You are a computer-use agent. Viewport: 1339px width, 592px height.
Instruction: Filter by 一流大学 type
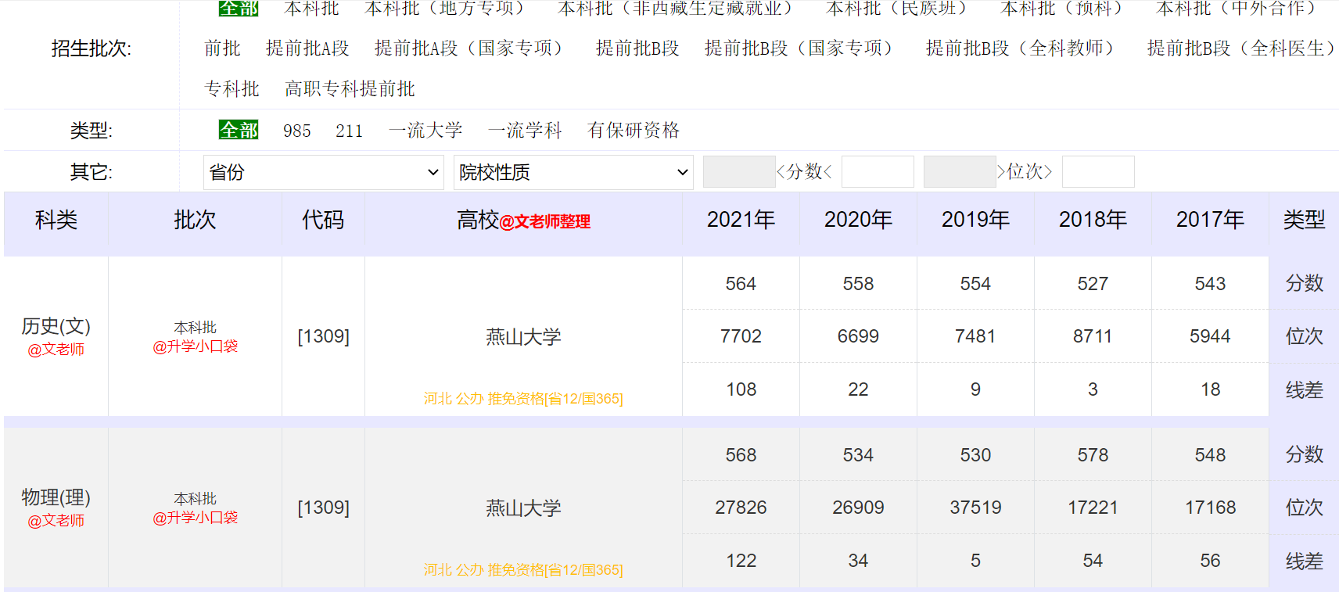click(x=425, y=130)
